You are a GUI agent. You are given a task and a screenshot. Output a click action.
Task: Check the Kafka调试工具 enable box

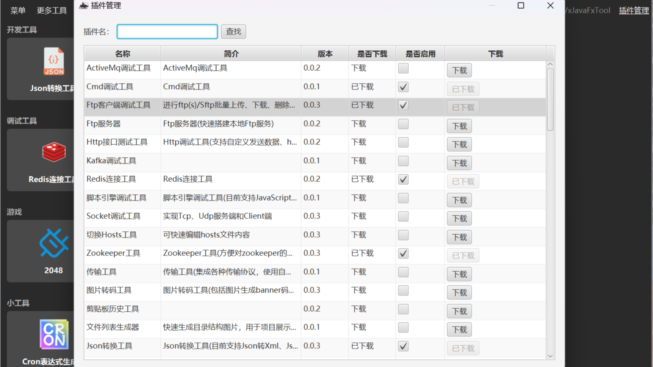pos(403,161)
